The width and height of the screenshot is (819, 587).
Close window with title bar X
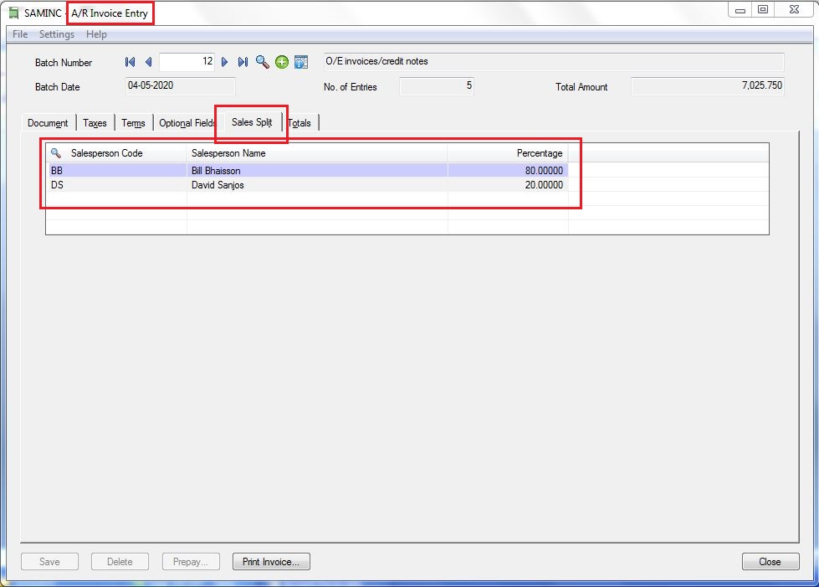tap(794, 9)
